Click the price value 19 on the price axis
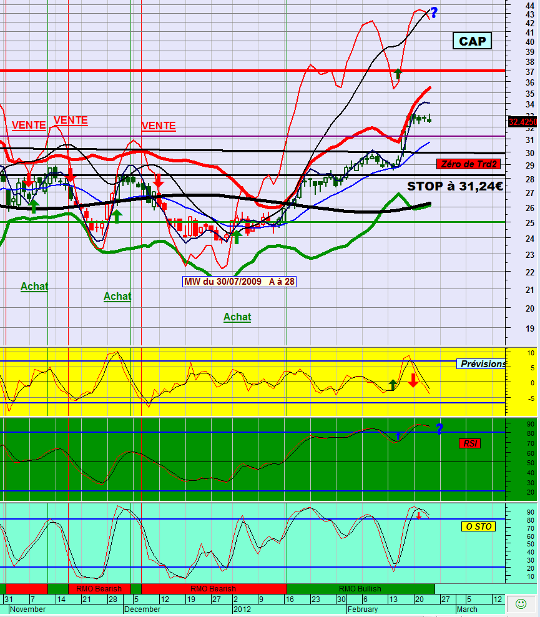This screenshot has width=540, height=617. pos(530,328)
